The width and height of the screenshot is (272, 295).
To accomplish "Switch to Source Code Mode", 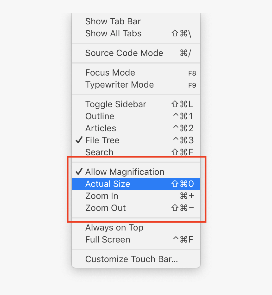I will click(x=124, y=53).
